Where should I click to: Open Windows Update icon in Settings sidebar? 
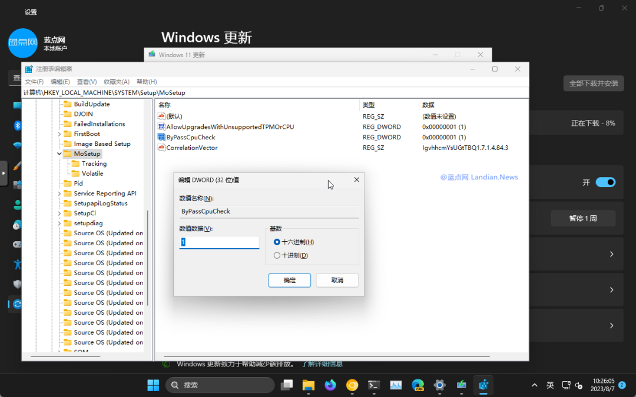18,304
